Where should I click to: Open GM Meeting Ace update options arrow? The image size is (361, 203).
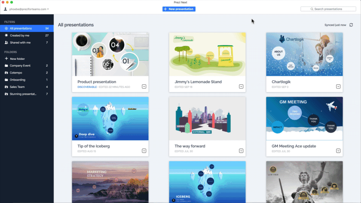tap(338, 151)
